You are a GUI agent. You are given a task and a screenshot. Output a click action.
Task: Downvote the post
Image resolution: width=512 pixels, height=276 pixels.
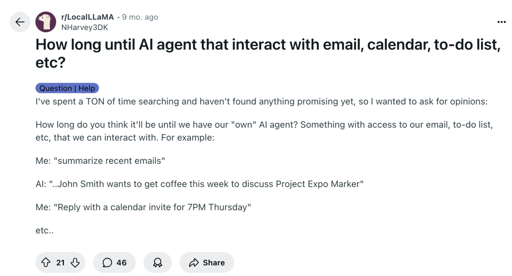75,262
